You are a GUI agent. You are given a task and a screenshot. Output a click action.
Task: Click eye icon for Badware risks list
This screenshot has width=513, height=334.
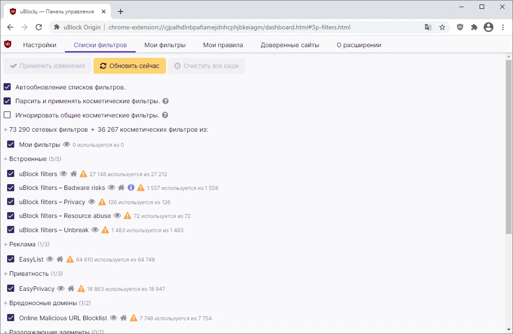[x=112, y=187]
